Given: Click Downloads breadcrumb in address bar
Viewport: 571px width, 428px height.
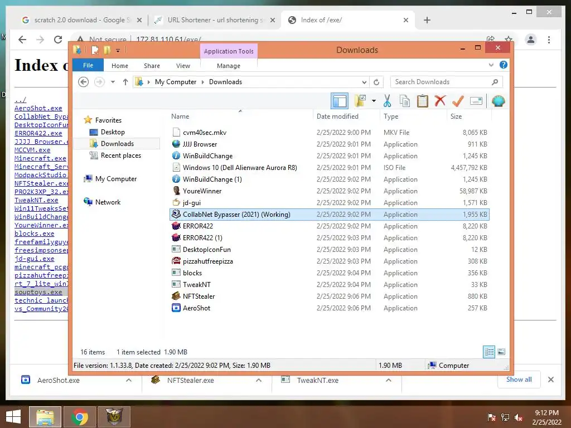Looking at the screenshot, I should pos(225,82).
